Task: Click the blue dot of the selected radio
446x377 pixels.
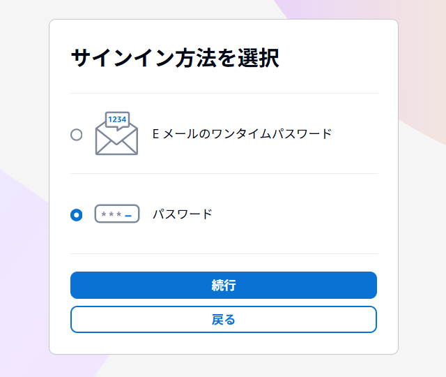Action: tap(77, 214)
